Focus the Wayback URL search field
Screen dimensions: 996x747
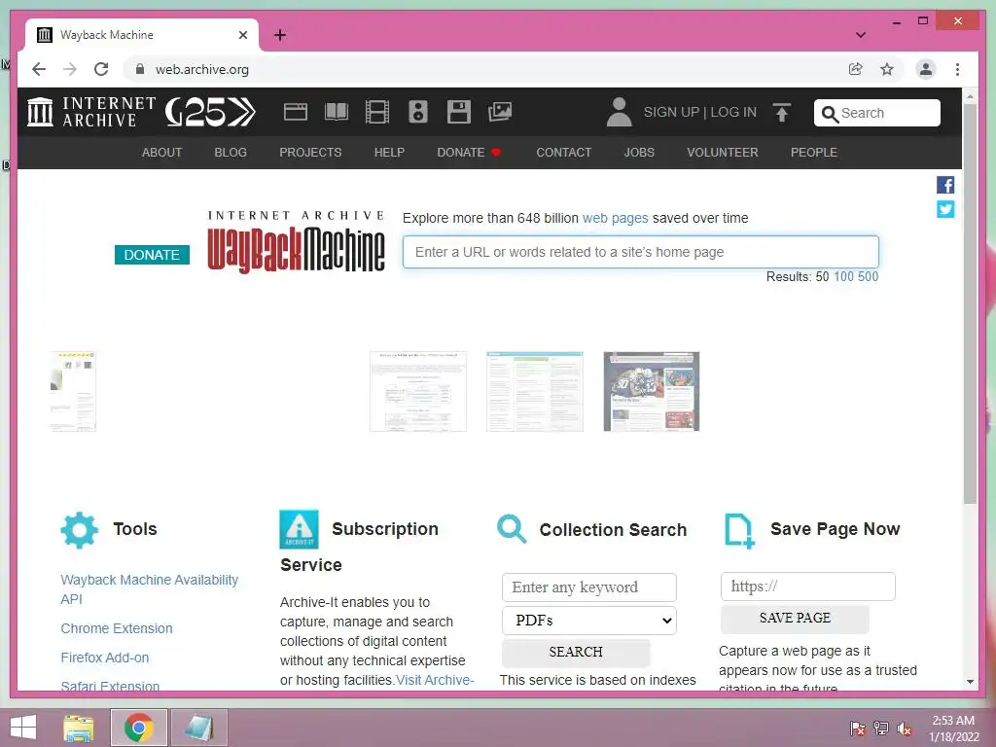(640, 252)
